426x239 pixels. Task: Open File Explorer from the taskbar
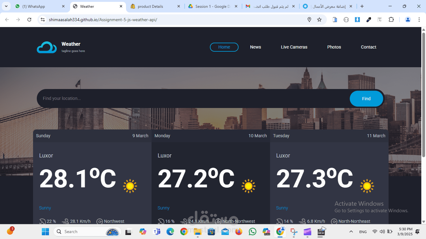(198, 232)
